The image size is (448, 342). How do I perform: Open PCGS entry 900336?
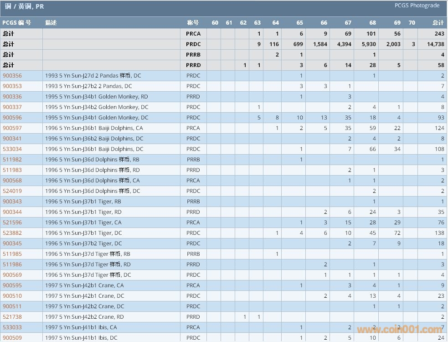[x=12, y=97]
